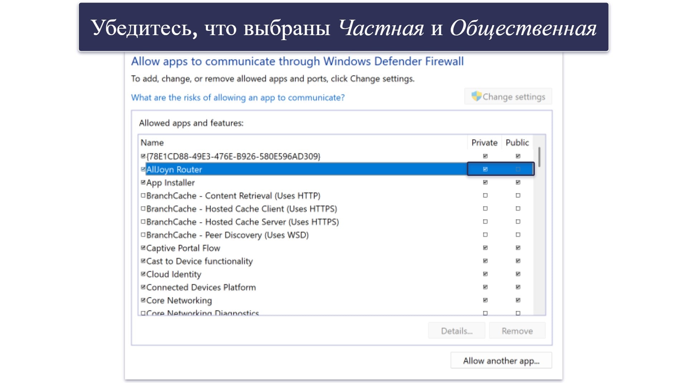This screenshot has width=687, height=383.
Task: Toggle Private for Cast to Device functionality
Action: pyautogui.click(x=485, y=261)
